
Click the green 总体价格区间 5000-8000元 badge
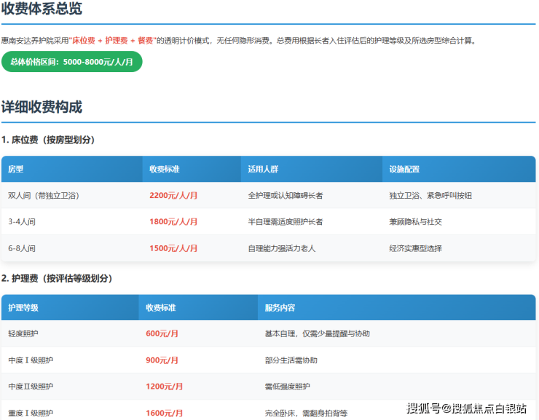(71, 62)
